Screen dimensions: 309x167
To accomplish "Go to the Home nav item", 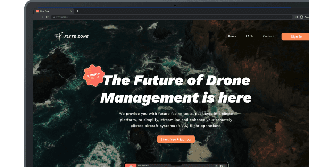I will (x=232, y=36).
